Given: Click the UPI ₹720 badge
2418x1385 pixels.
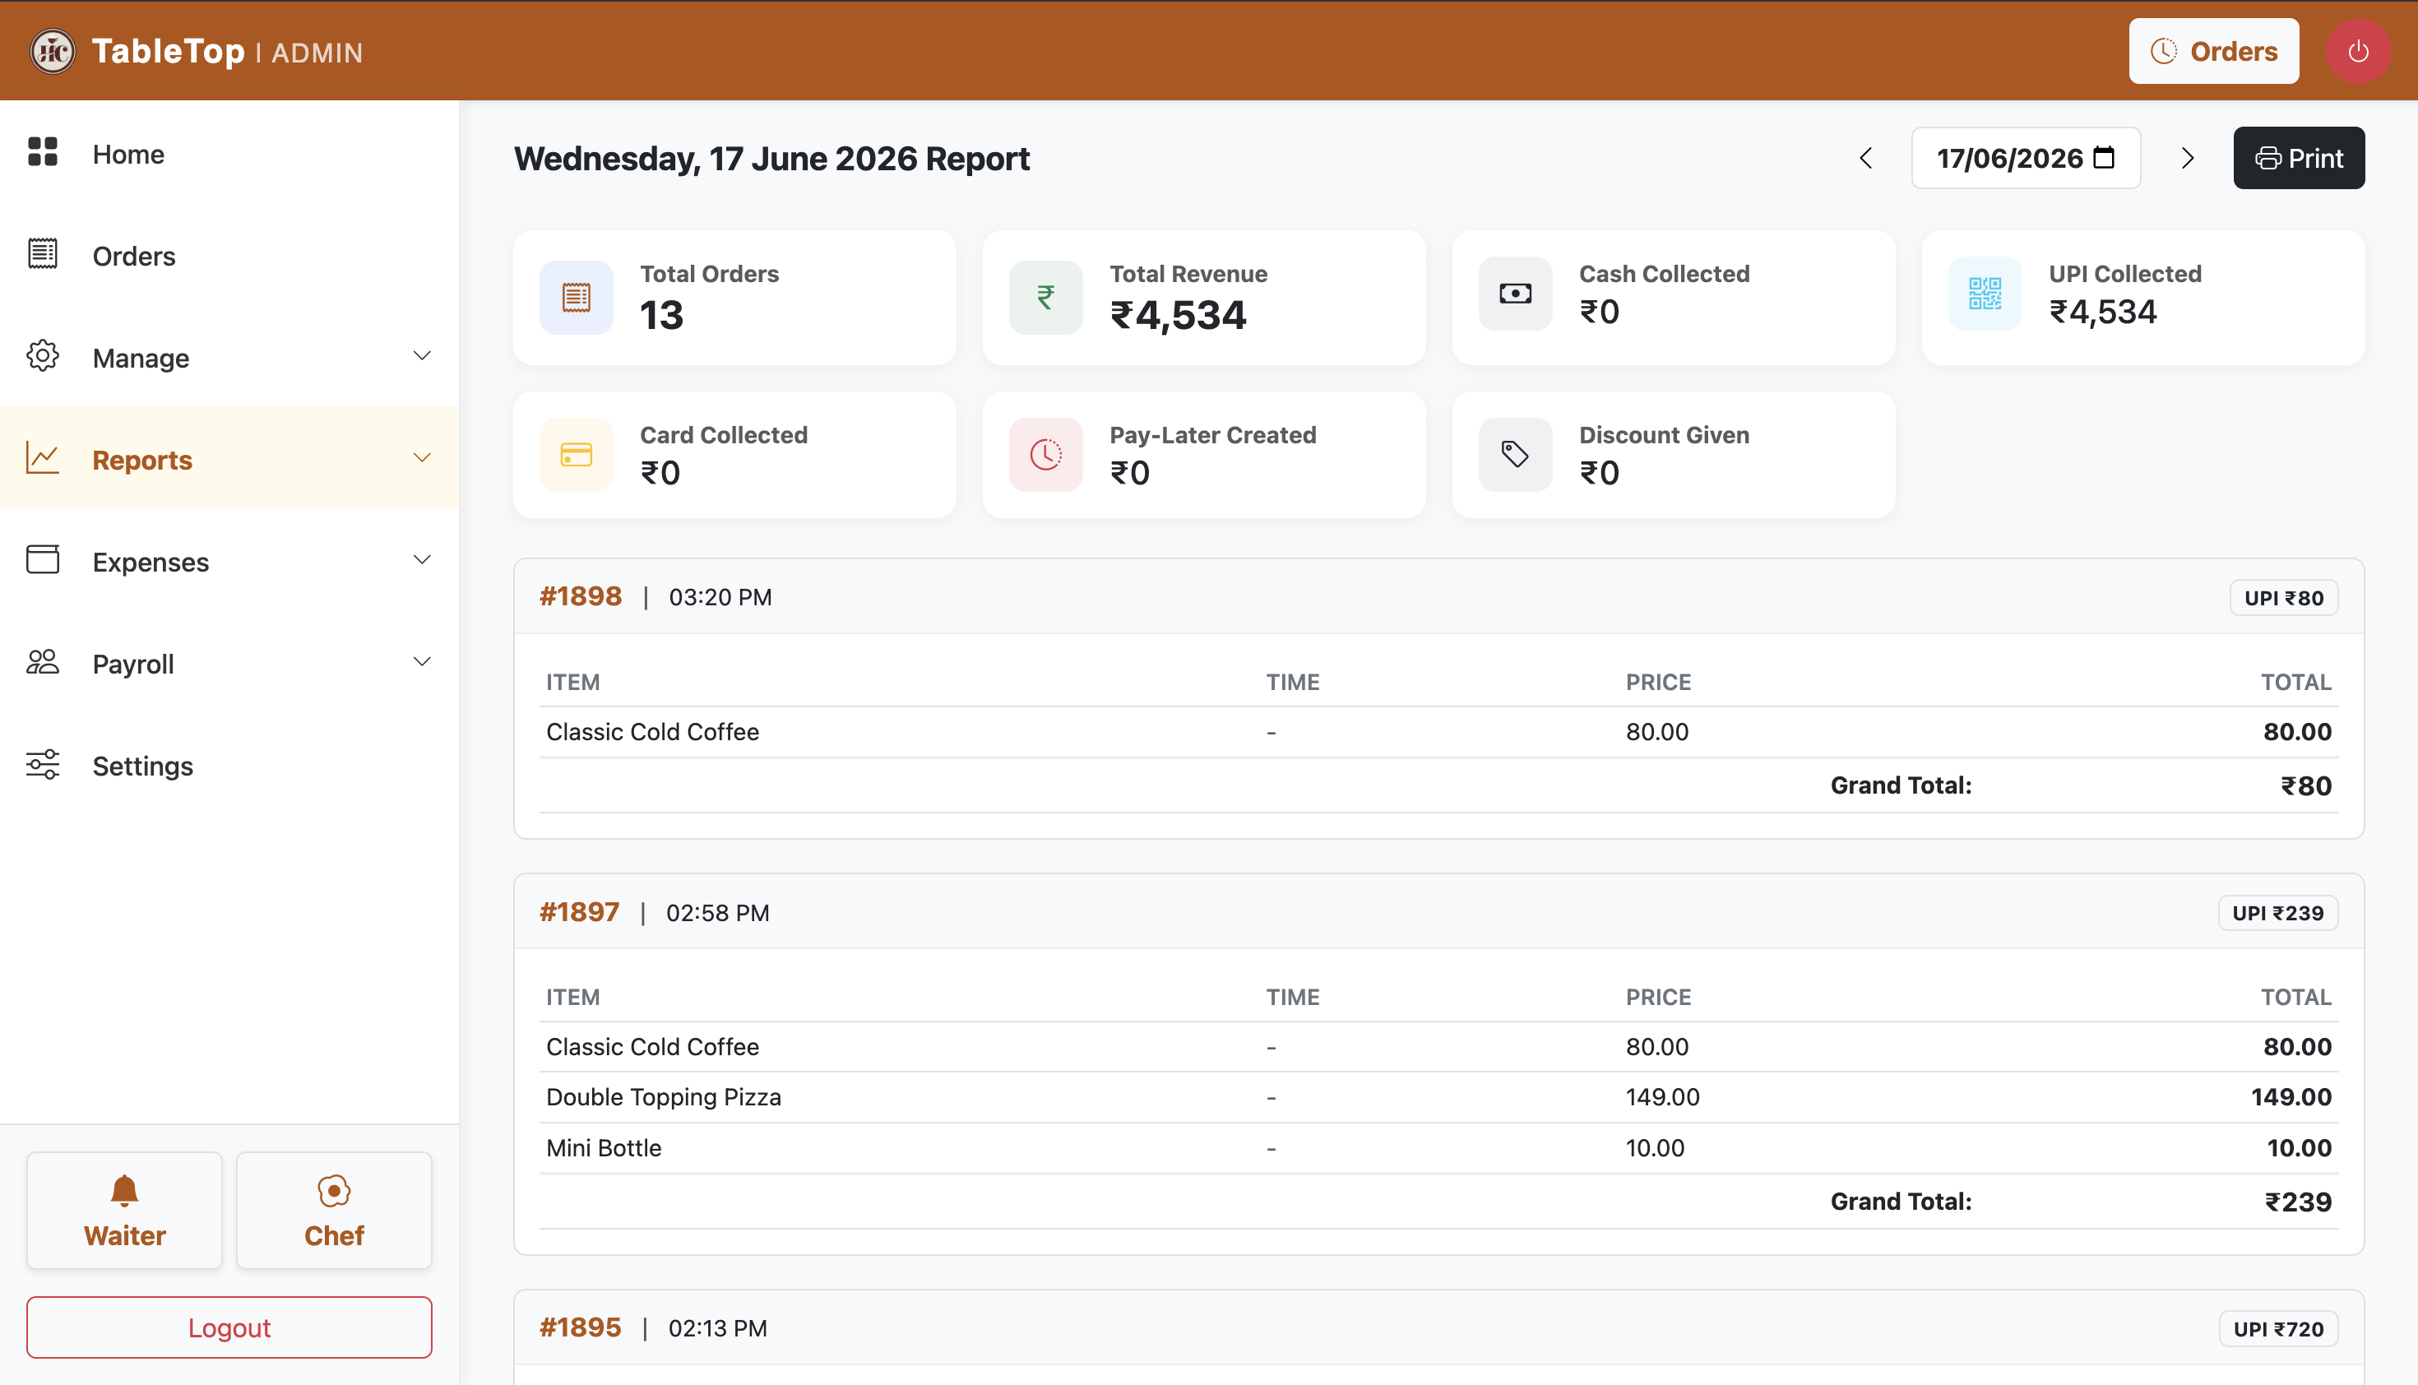Looking at the screenshot, I should [2278, 1328].
